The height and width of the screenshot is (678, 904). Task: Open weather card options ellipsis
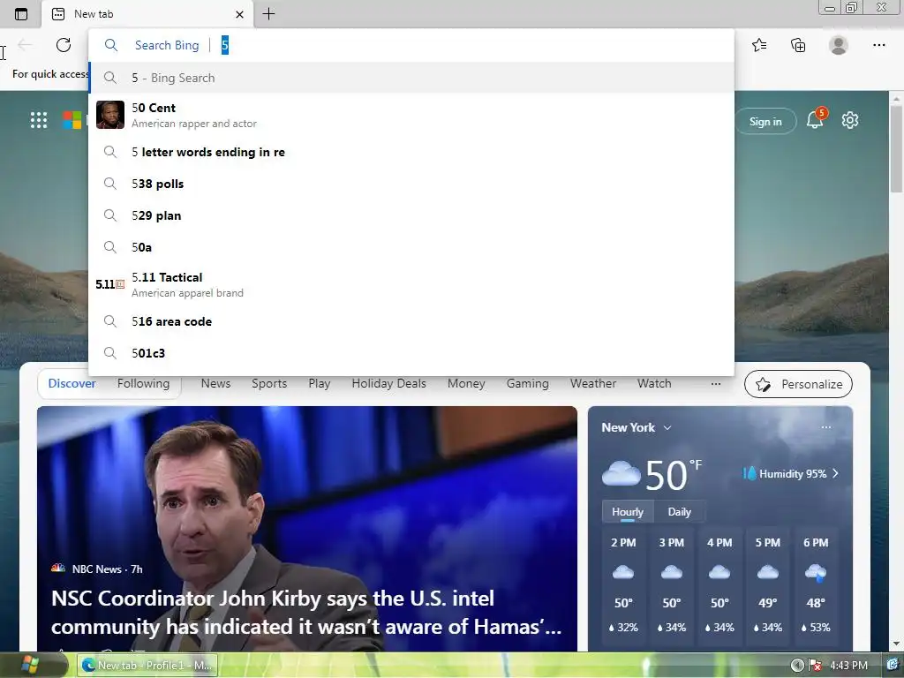tap(826, 427)
